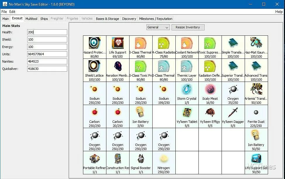Image resolution: width=285 pixels, height=179 pixels.
Task: Select the Ion Battery 50/50 icon
Action: (x=256, y=135)
